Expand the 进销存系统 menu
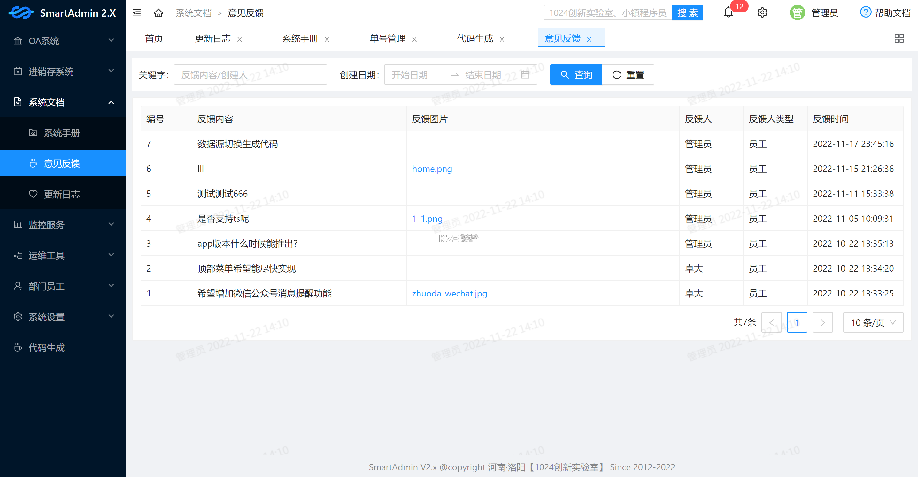918x477 pixels. tap(63, 71)
